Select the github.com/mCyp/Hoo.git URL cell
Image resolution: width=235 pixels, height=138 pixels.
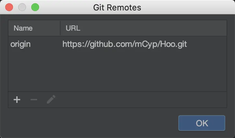coord(144,44)
